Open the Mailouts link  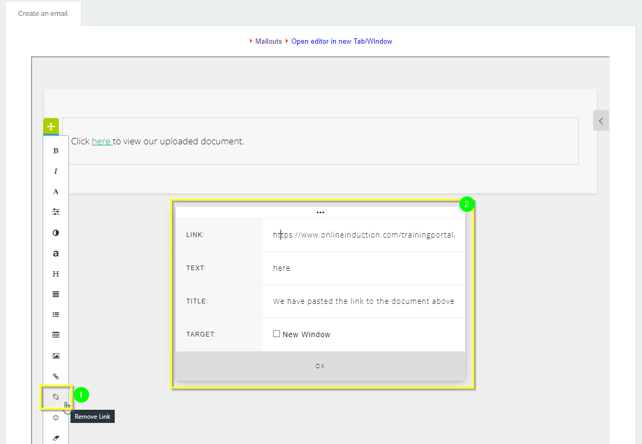(268, 41)
